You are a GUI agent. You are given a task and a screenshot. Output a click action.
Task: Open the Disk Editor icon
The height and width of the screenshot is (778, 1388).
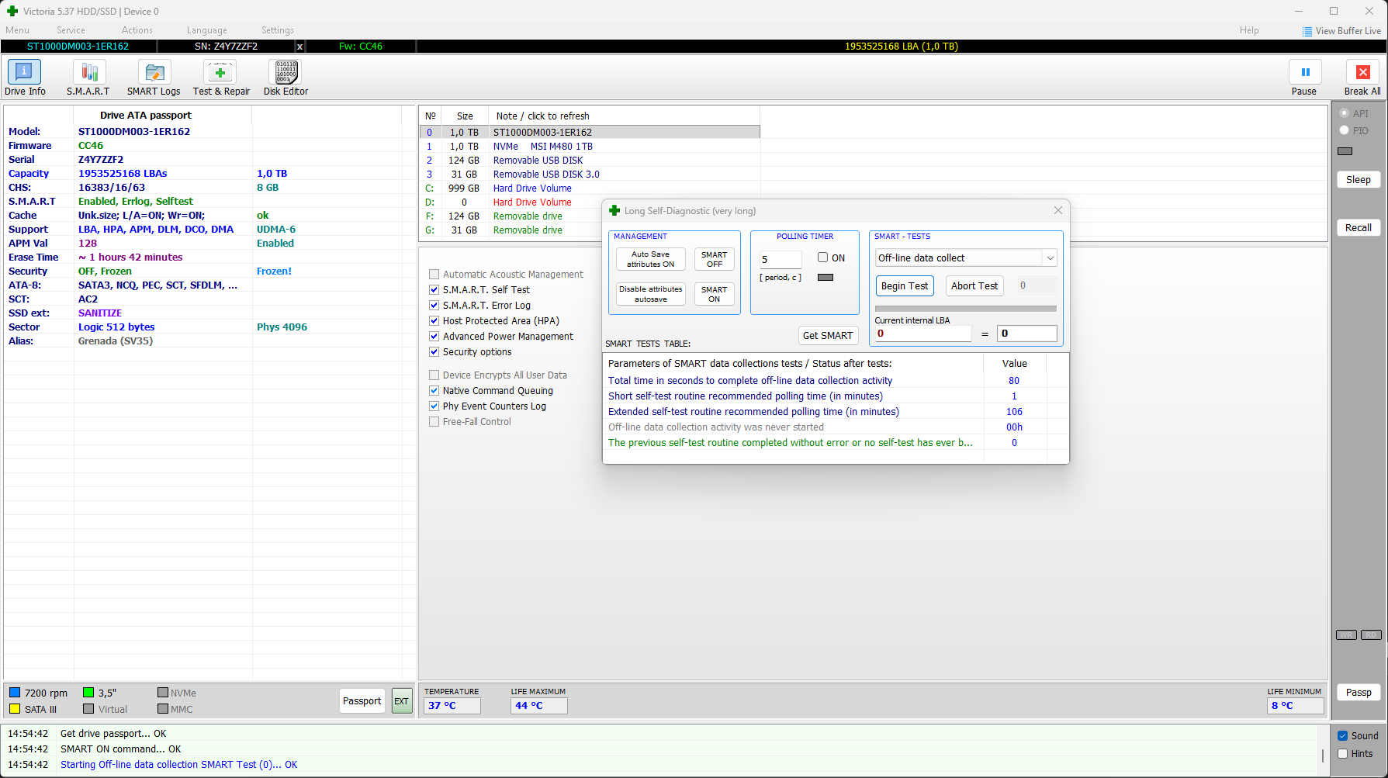(286, 72)
